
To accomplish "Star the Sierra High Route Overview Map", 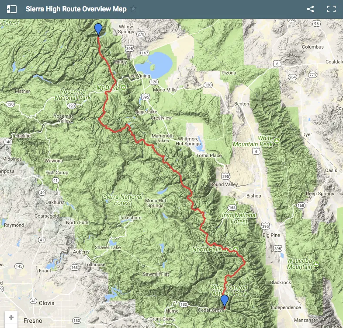I will pyautogui.click(x=133, y=9).
